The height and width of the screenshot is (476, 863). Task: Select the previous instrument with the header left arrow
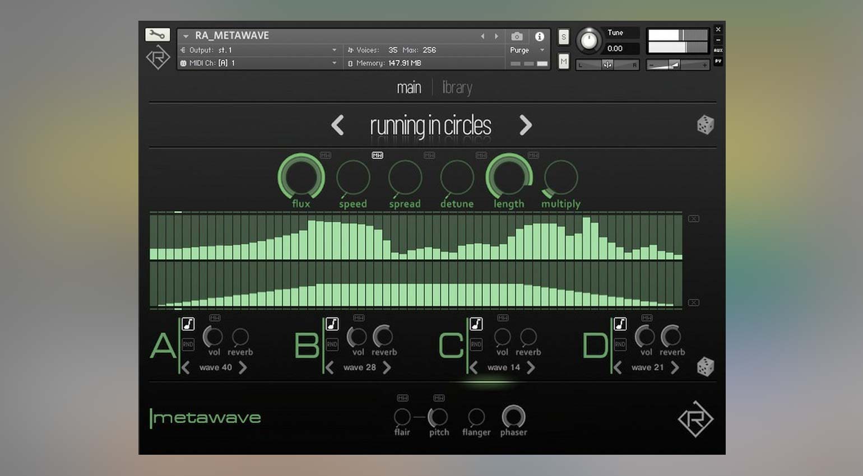(x=482, y=36)
